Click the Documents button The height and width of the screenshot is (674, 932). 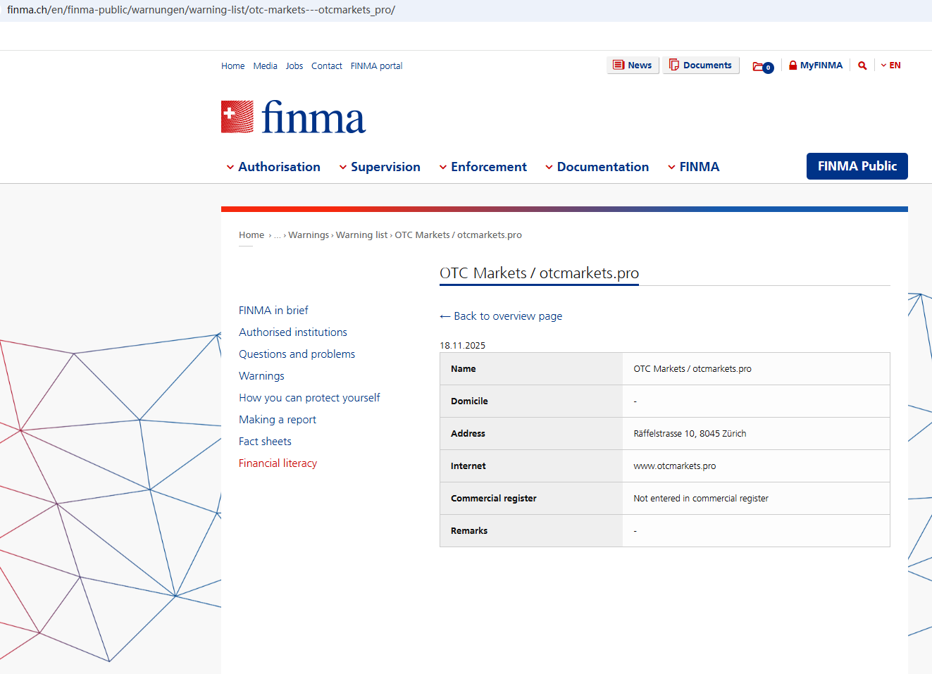pyautogui.click(x=700, y=65)
